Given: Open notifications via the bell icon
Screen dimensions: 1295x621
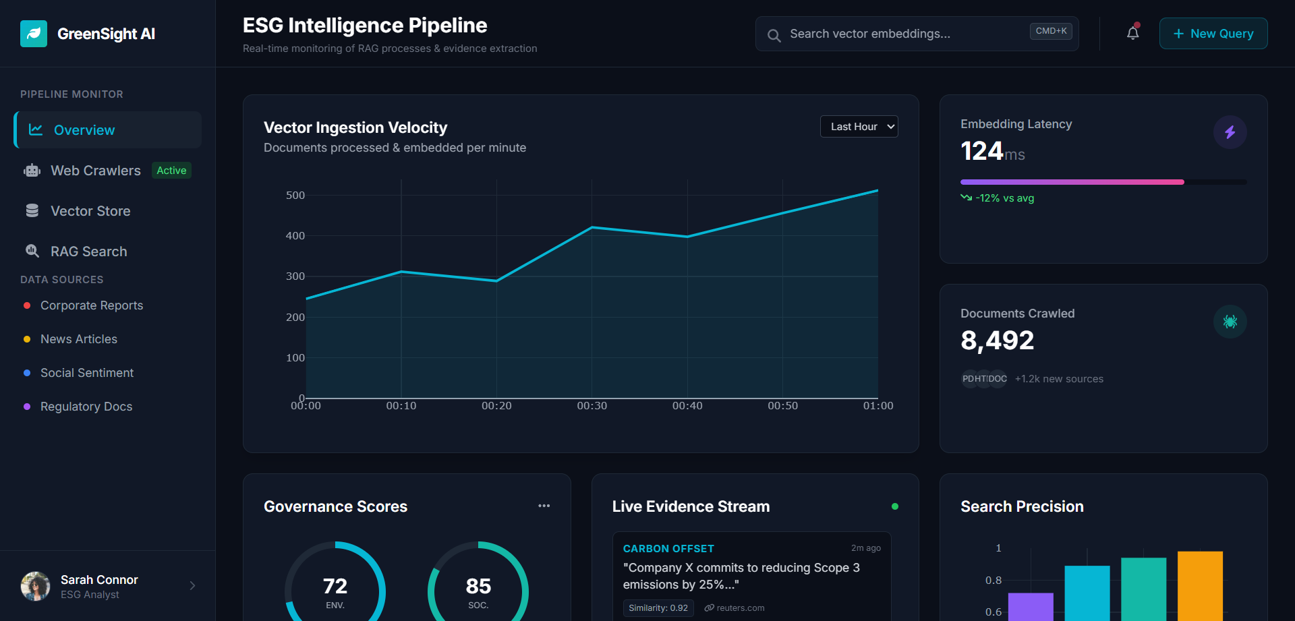Looking at the screenshot, I should 1132,32.
